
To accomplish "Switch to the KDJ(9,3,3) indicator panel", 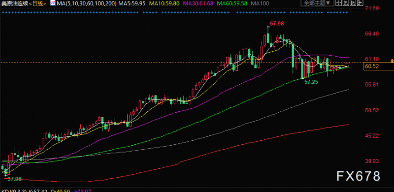I will [13, 191].
